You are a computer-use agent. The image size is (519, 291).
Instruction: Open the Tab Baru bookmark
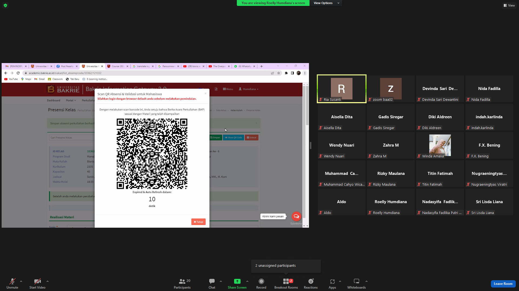[x=72, y=79]
